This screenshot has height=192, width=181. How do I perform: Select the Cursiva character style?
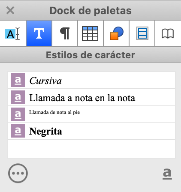pos(91,80)
